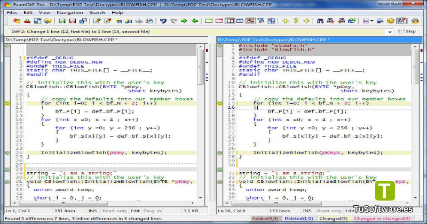The height and width of the screenshot is (224, 427).
Task: Jump to previous difference with yellow up arrow
Action: (x=286, y=21)
